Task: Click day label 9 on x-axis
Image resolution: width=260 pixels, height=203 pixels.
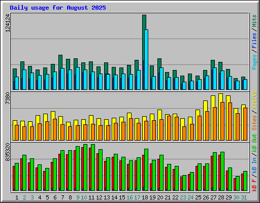Action: click(x=78, y=197)
